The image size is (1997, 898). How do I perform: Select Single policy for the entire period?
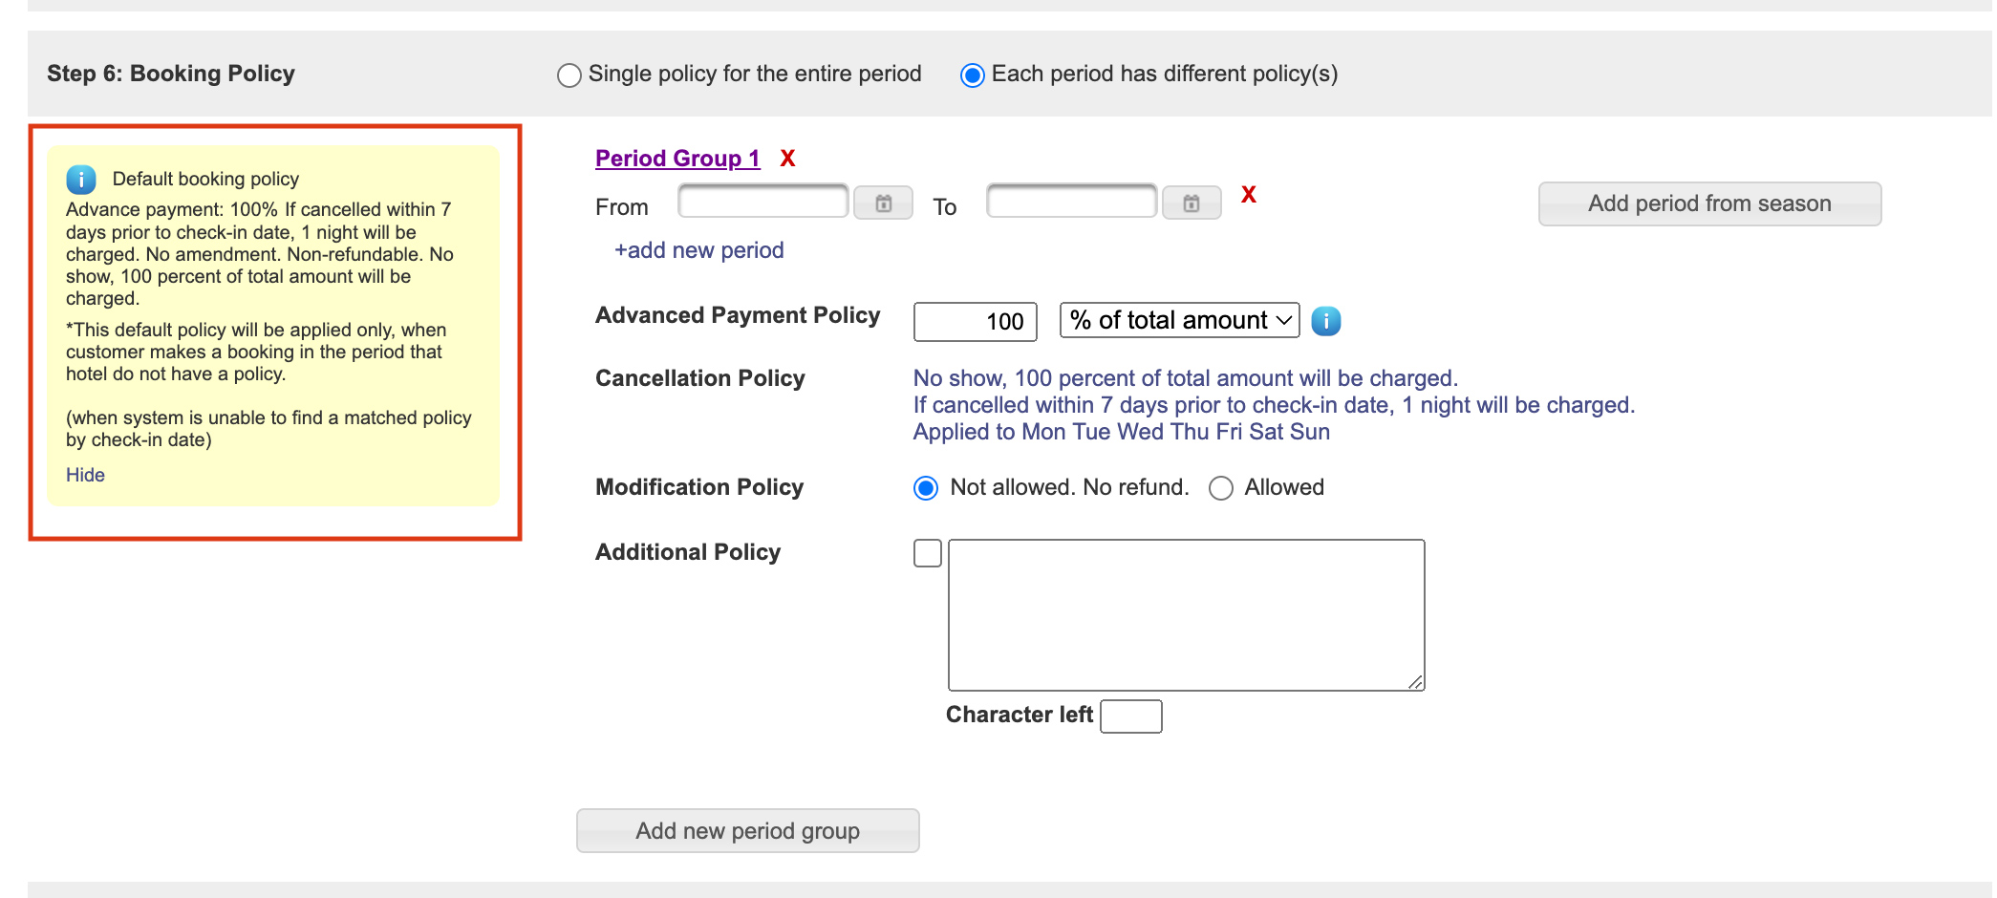pos(569,75)
